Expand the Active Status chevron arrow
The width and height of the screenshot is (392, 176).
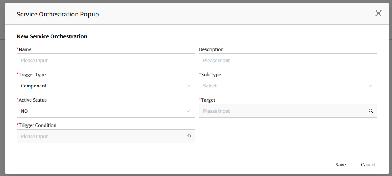[188, 111]
